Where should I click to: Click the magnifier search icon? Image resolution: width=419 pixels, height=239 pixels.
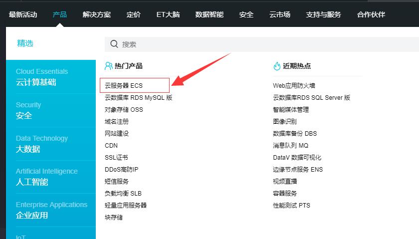pyautogui.click(x=114, y=44)
